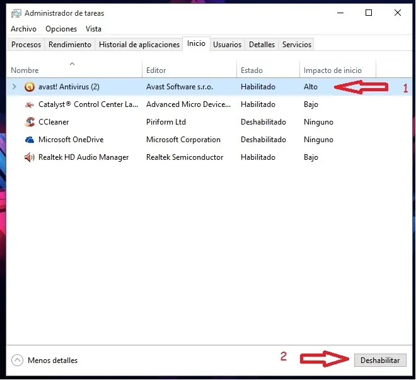Open the Archivo menu
Image resolution: width=416 pixels, height=380 pixels.
[x=23, y=29]
